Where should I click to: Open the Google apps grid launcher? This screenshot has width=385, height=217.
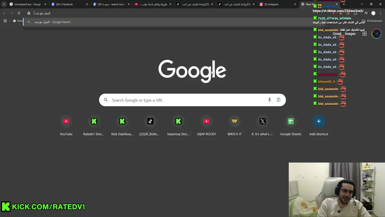[365, 34]
